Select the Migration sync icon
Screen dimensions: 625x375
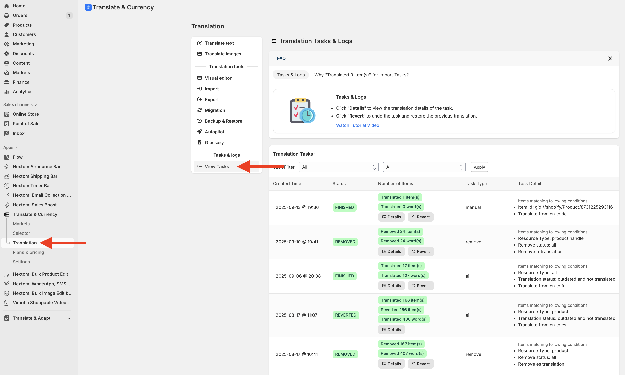tap(200, 110)
